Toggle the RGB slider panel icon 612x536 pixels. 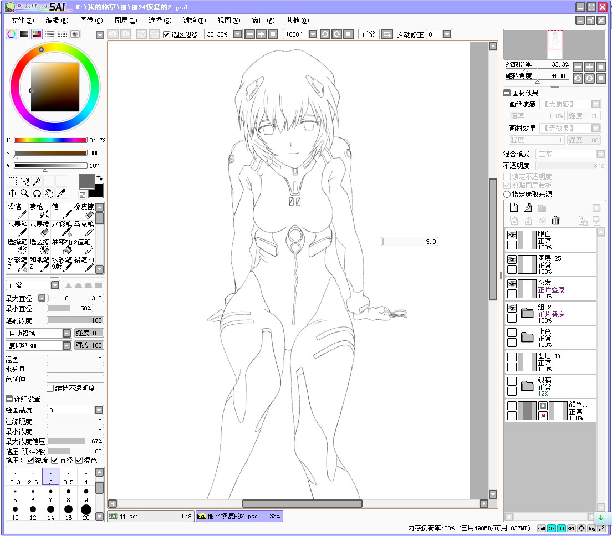click(x=24, y=34)
